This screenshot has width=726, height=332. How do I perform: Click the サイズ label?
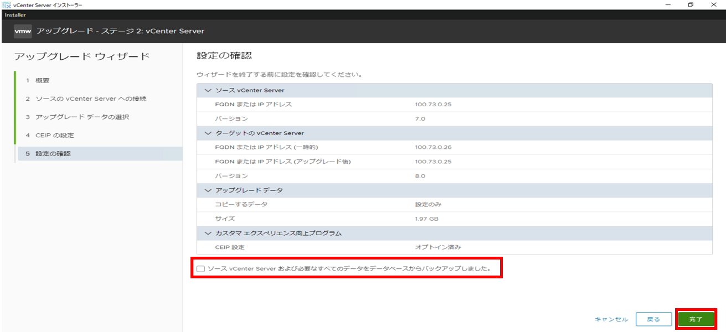pos(224,219)
